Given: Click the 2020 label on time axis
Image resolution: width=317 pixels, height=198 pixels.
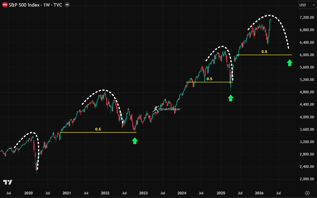Looking at the screenshot, I should pyautogui.click(x=28, y=193).
